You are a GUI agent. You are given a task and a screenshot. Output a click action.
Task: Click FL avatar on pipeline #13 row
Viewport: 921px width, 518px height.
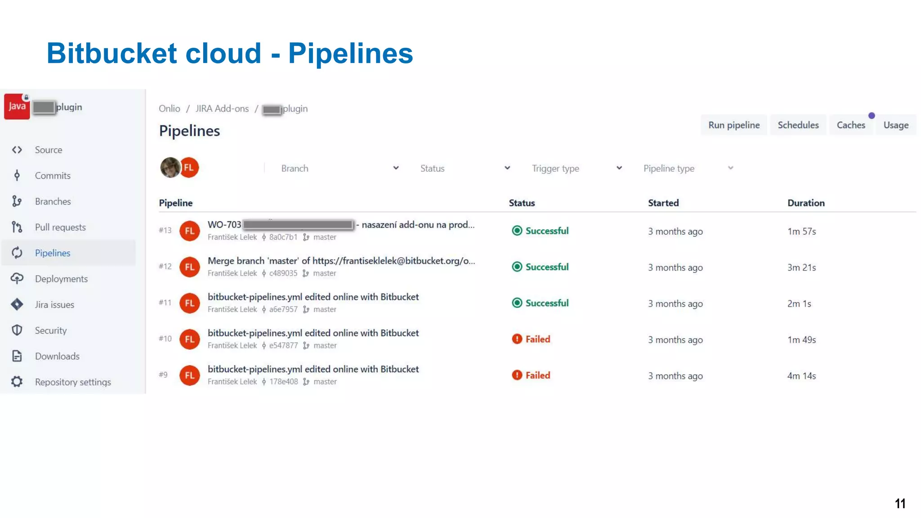[x=190, y=231]
